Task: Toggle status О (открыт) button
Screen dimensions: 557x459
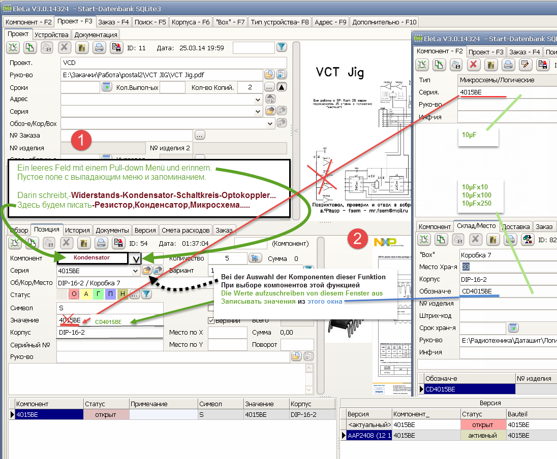Action: pos(74,294)
